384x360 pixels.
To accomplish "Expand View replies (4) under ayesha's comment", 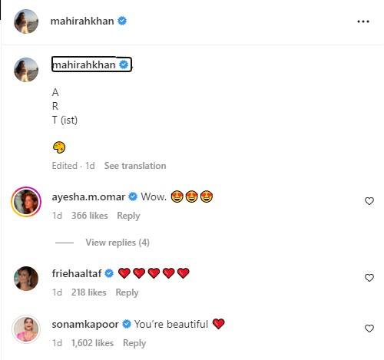I will point(118,243).
